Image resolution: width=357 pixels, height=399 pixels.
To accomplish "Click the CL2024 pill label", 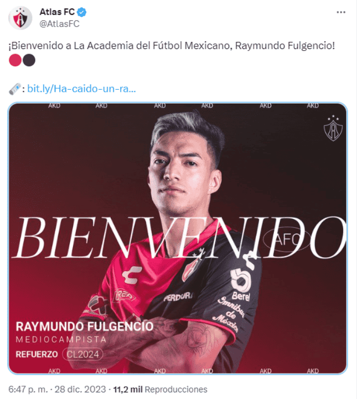I will tap(83, 354).
